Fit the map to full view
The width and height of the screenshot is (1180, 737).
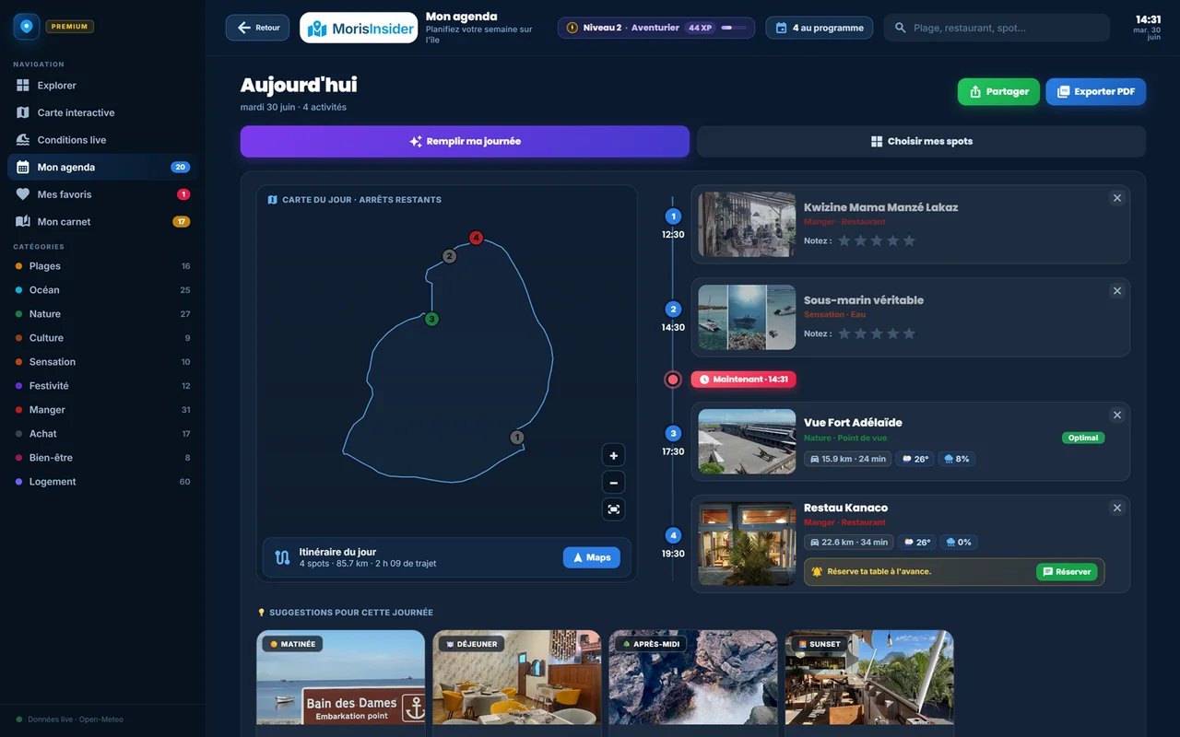(x=614, y=509)
